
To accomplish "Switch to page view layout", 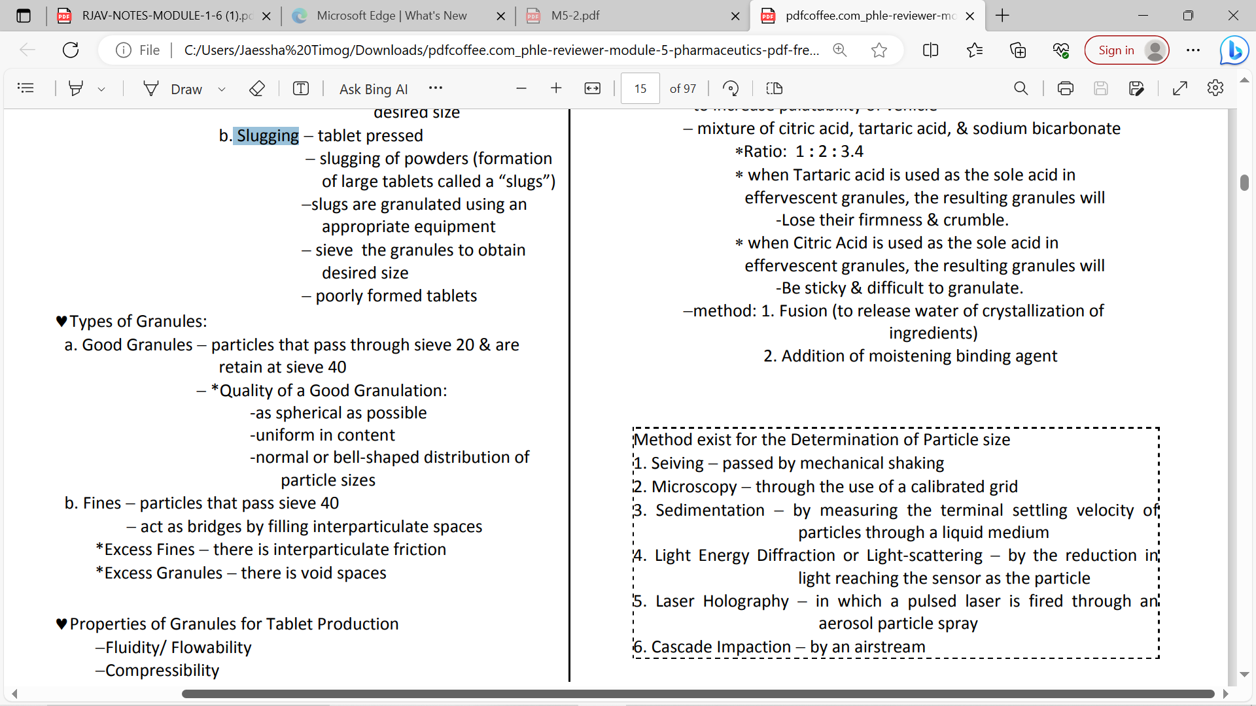I will pos(775,88).
